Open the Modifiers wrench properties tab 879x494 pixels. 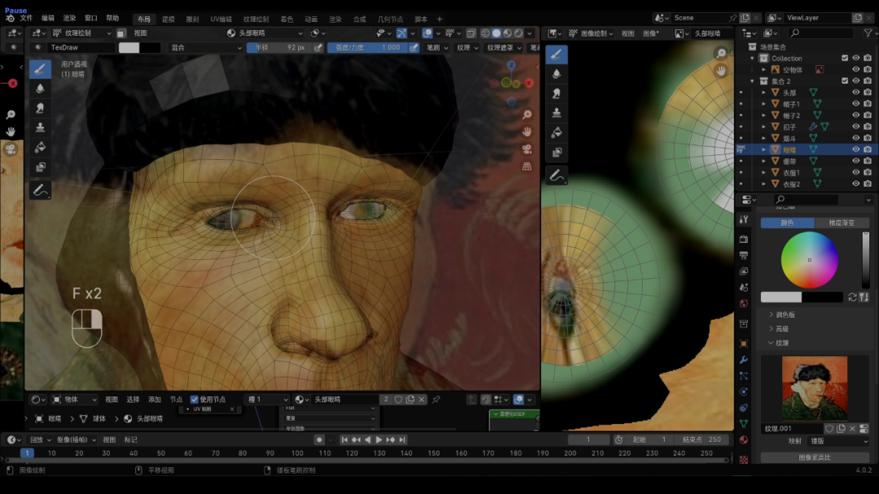pyautogui.click(x=744, y=360)
